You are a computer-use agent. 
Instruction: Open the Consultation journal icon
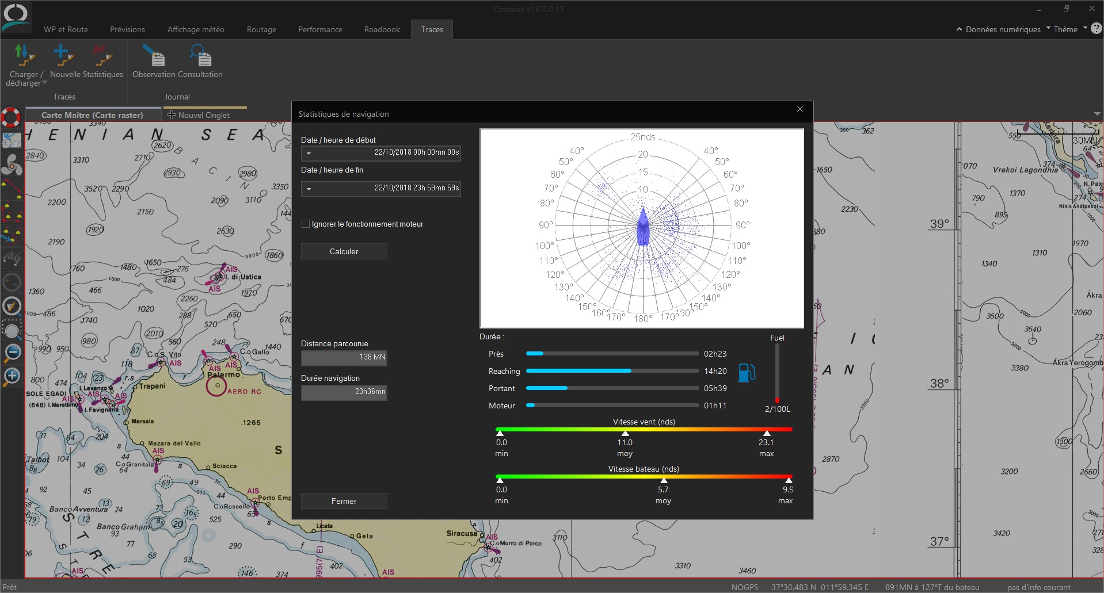pos(200,55)
